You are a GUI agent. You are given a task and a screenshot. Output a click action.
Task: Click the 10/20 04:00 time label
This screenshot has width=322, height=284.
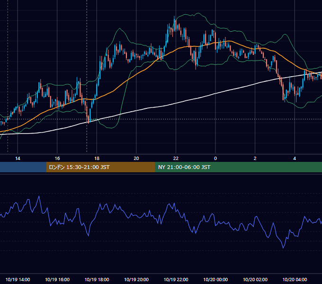click(x=295, y=279)
